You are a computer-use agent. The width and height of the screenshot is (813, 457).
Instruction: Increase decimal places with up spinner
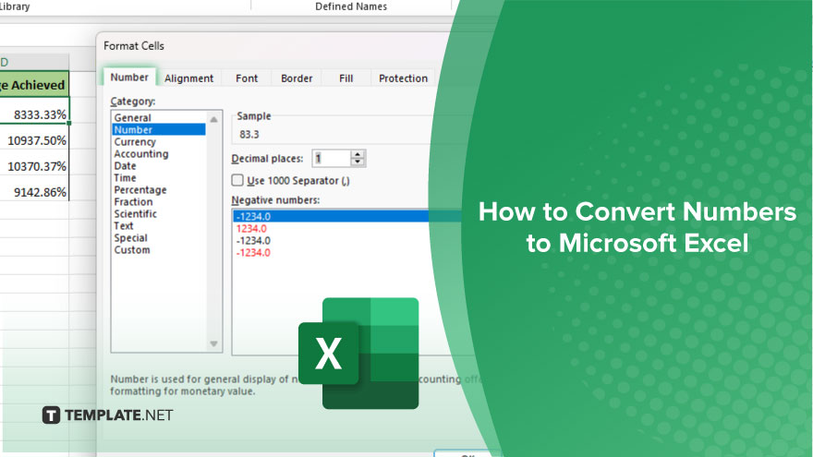(x=358, y=154)
